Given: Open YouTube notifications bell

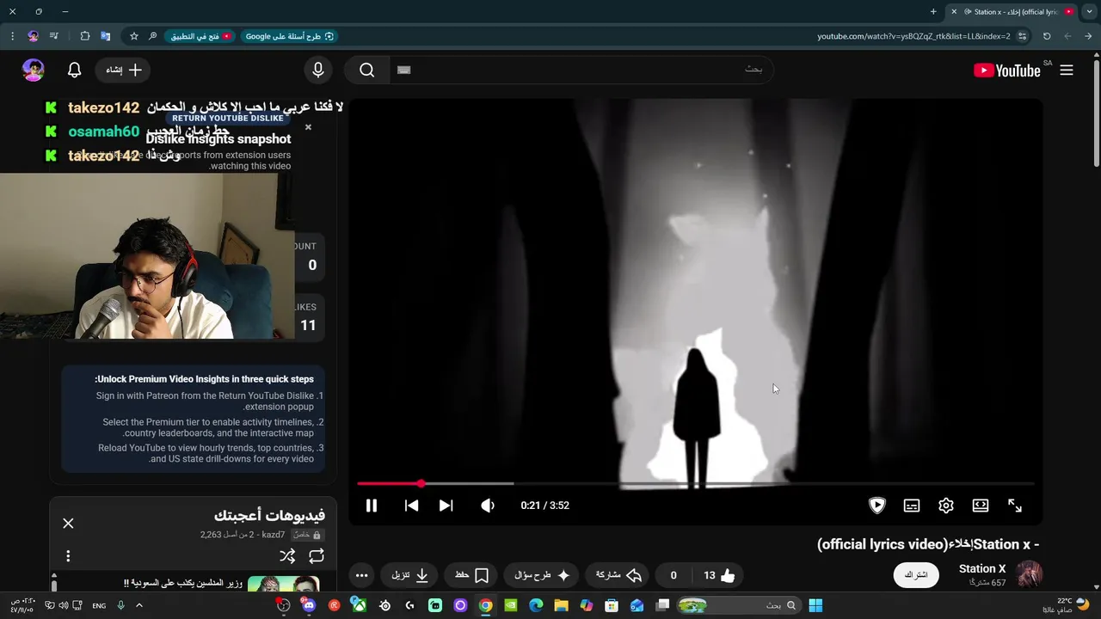Looking at the screenshot, I should click(75, 70).
